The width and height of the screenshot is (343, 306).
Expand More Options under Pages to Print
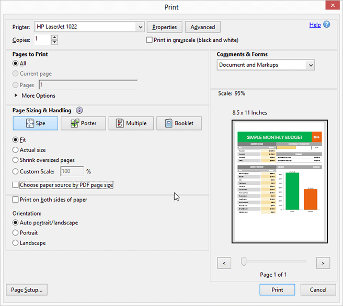coord(16,96)
